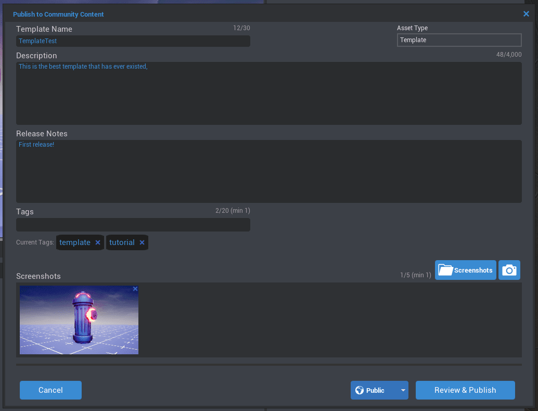Close the Publish to Community Content dialog
The width and height of the screenshot is (538, 411).
(x=526, y=14)
